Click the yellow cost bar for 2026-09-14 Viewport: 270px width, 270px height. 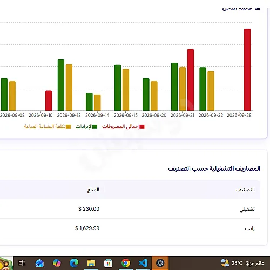pyautogui.click(x=97, y=103)
